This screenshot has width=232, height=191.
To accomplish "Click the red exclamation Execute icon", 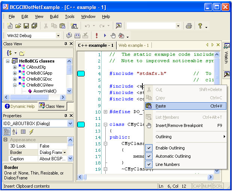I will [x=97, y=36].
